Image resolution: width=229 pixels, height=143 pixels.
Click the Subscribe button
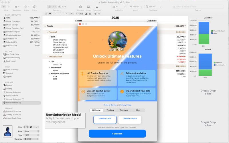[x=117, y=134]
